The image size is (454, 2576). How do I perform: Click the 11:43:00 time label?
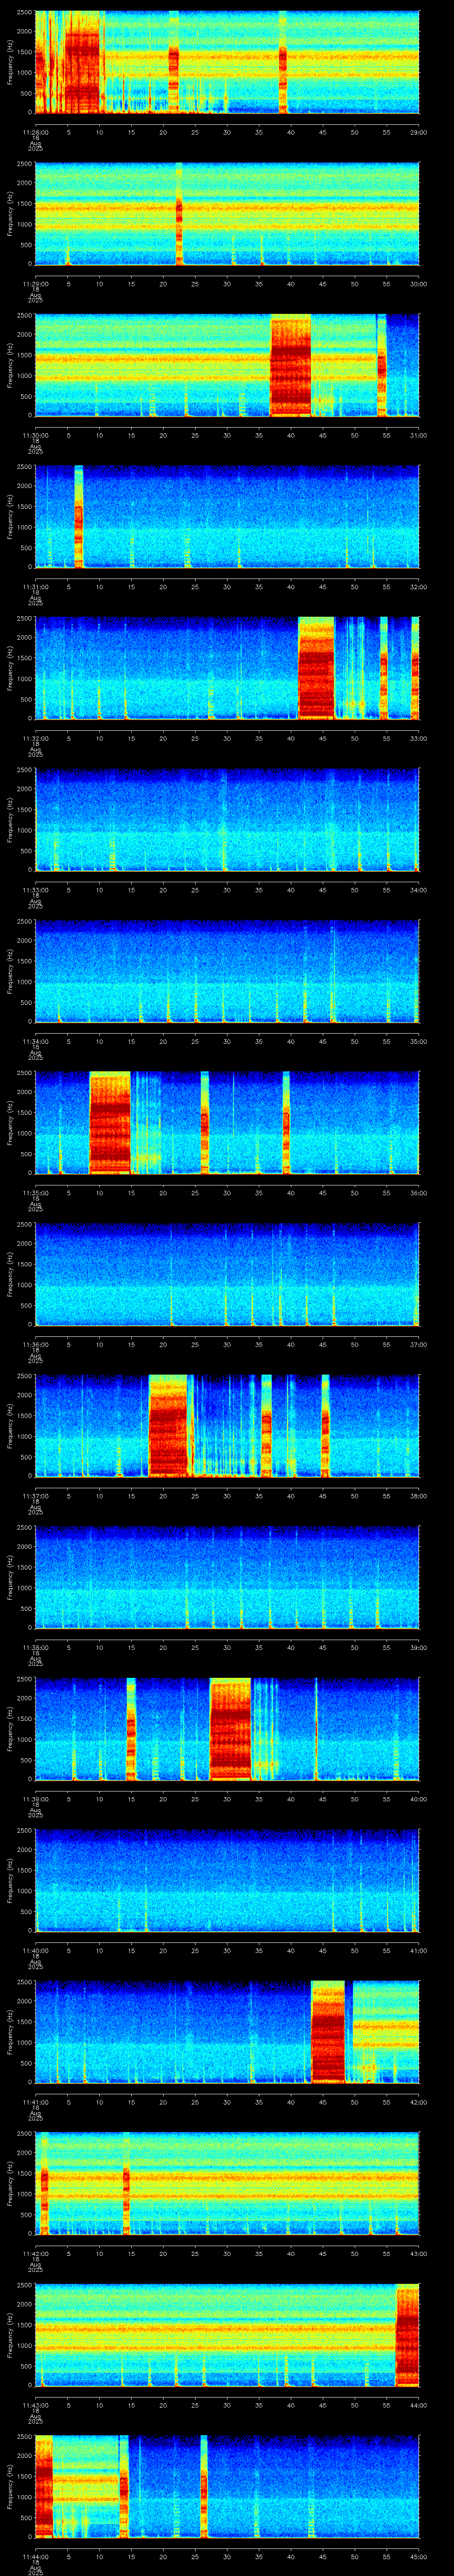tap(35, 2404)
